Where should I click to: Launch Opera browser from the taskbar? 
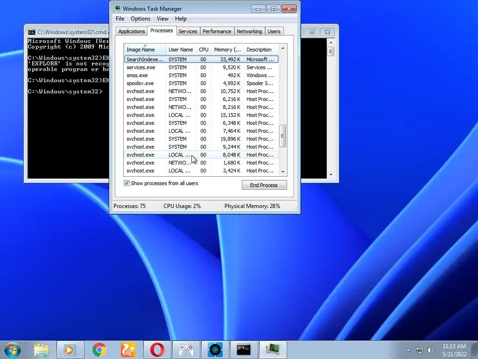tap(157, 350)
